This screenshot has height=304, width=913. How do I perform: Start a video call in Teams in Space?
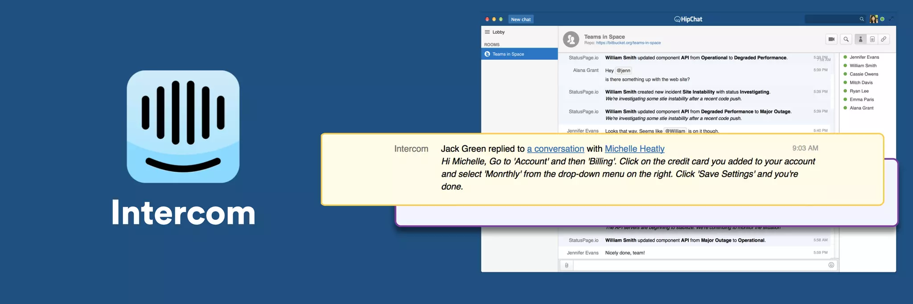click(831, 39)
